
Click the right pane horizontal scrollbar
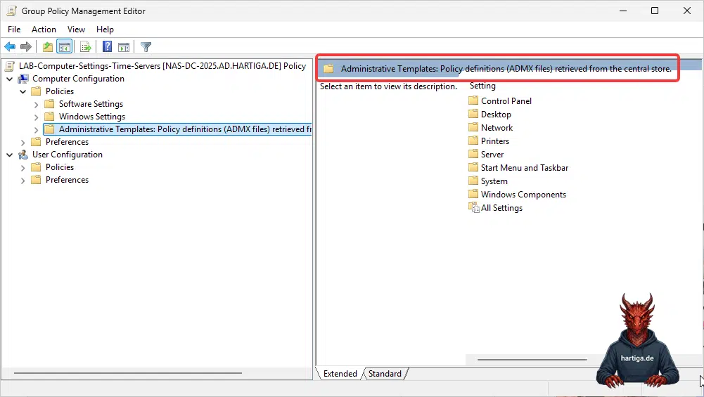[532, 359]
